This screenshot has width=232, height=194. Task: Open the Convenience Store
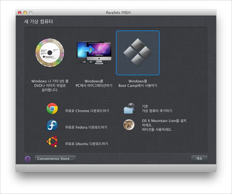pyautogui.click(x=55, y=159)
